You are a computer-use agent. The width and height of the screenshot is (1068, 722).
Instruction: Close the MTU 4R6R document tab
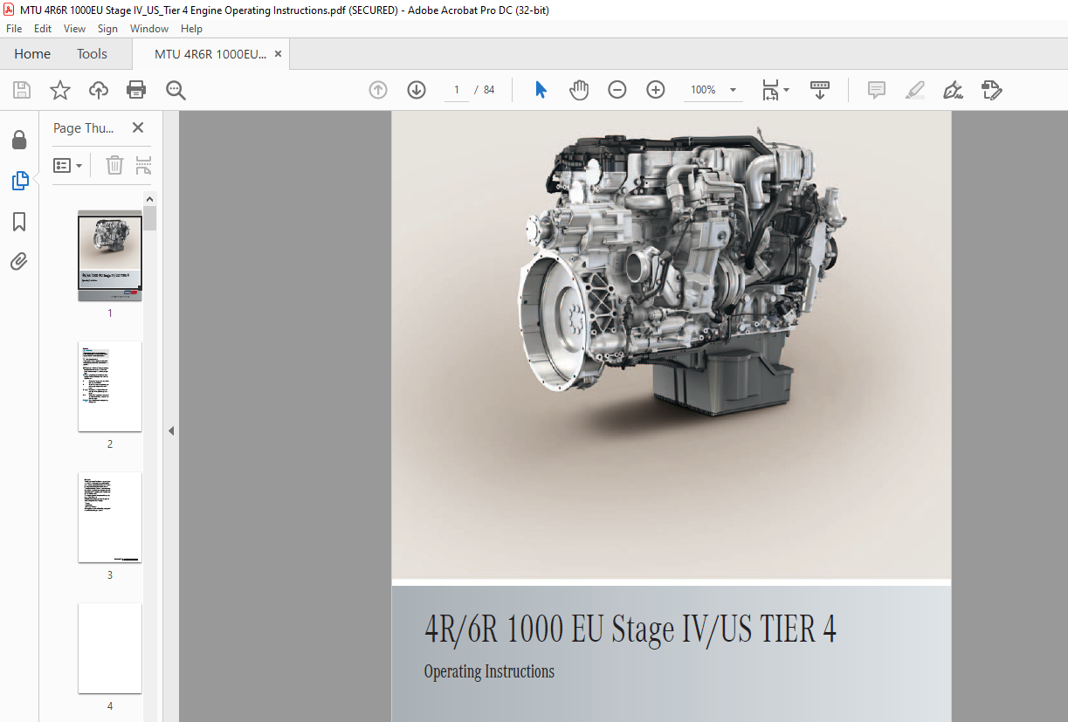tap(279, 54)
